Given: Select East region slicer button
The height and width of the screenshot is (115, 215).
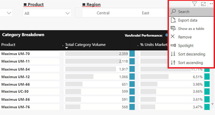Looking at the screenshot, I should 145,13.
